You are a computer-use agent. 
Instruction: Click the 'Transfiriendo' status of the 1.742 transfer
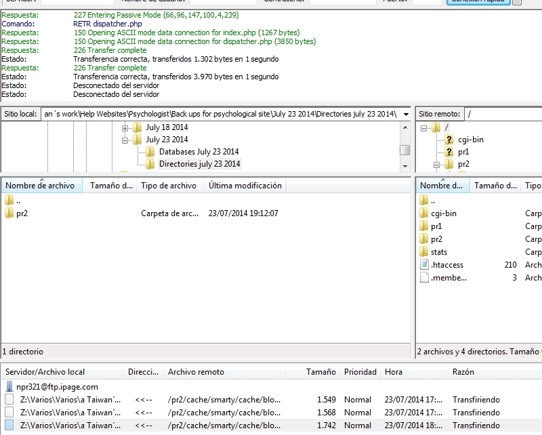coord(476,426)
